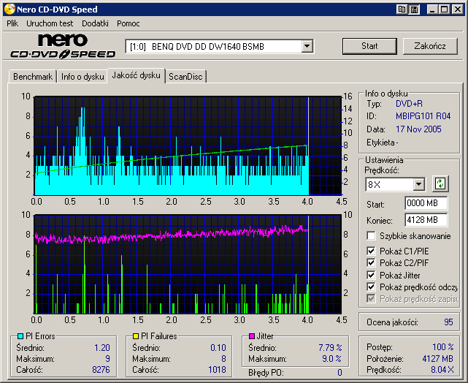Screen dimensions: 468x383
Task: Click the speed value 8.04 X
Action: click(442, 370)
